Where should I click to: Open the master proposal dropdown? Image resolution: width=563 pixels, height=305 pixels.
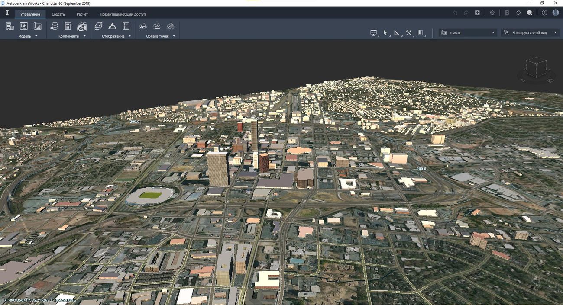coord(493,32)
